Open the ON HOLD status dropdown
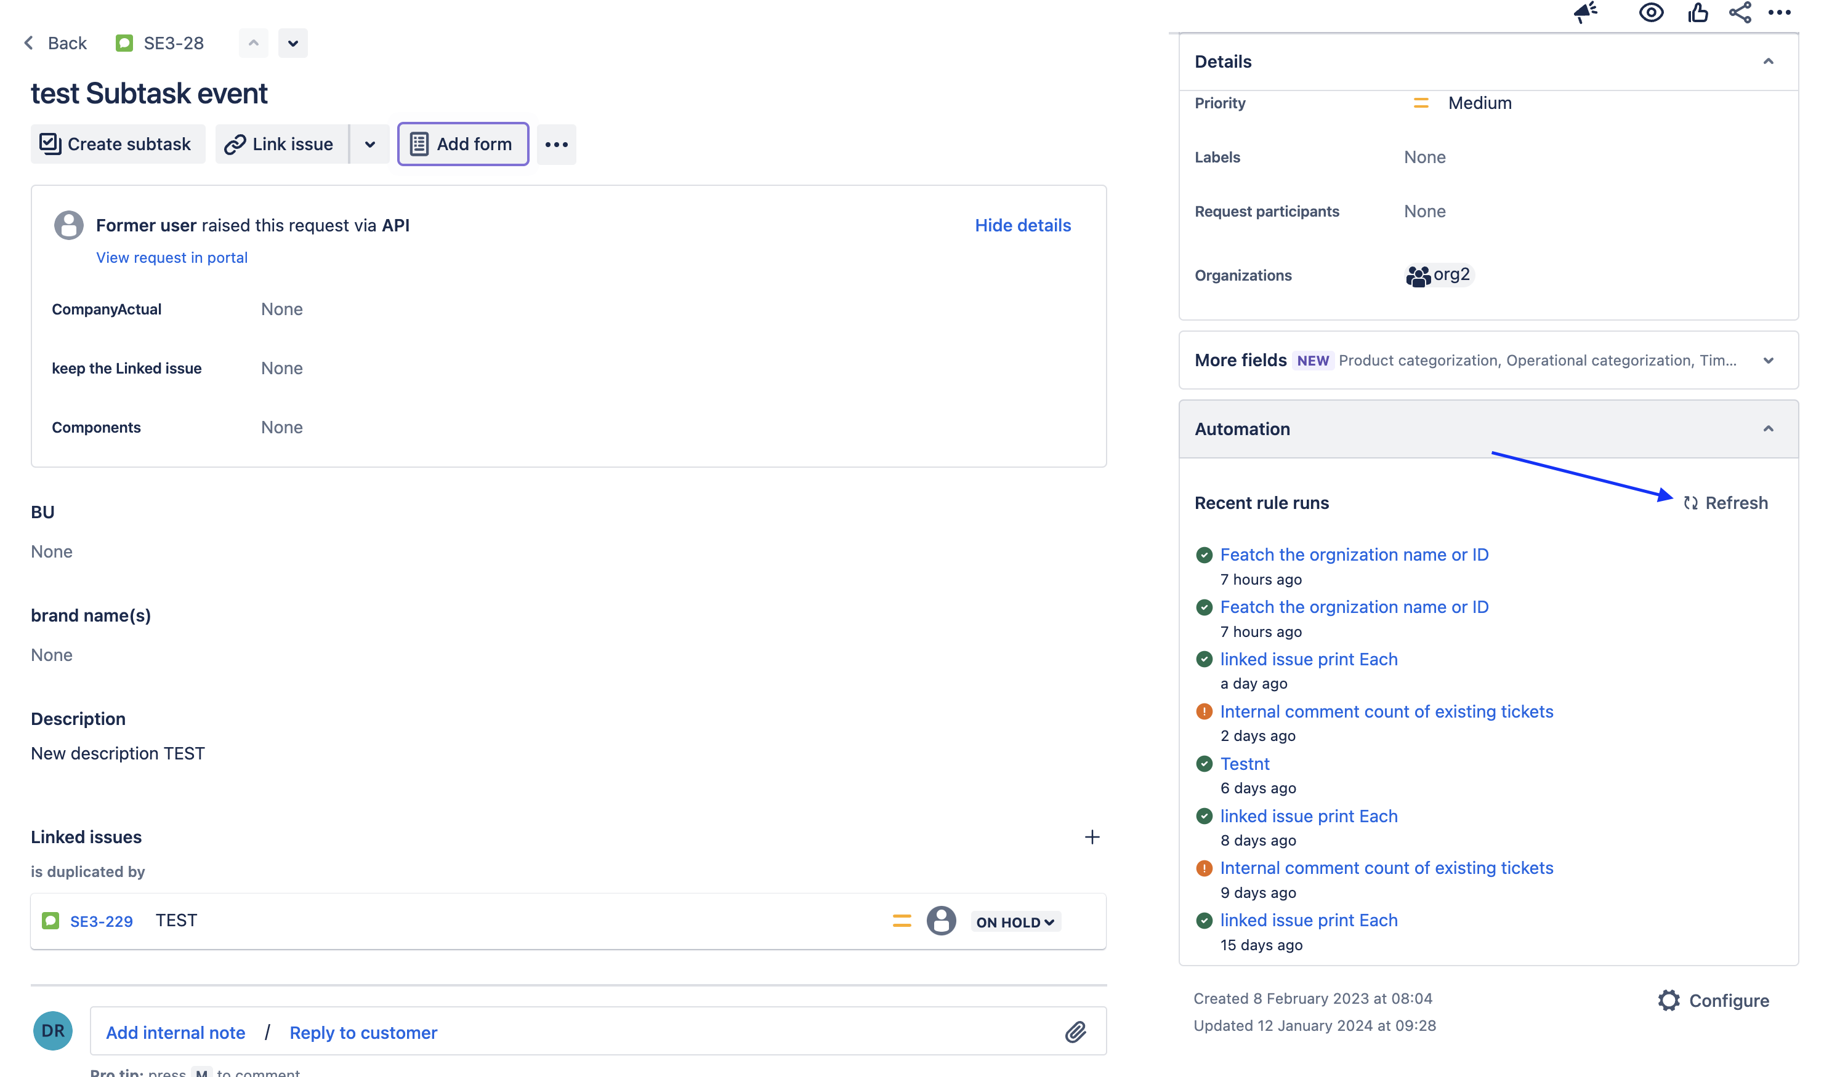The height and width of the screenshot is (1077, 1824). 1014,922
